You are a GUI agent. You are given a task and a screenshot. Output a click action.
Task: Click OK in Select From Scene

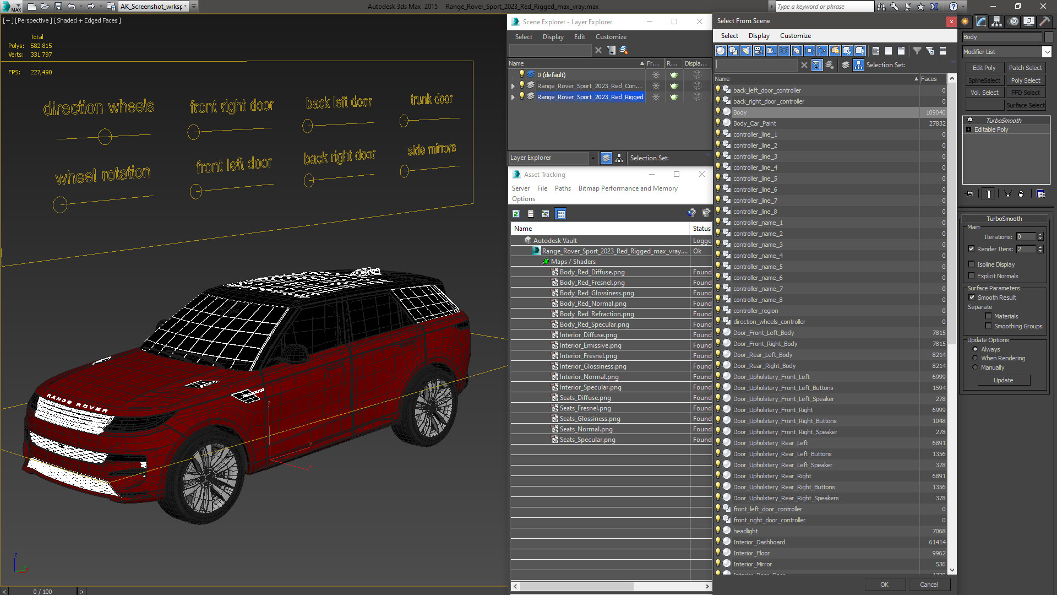(x=884, y=585)
